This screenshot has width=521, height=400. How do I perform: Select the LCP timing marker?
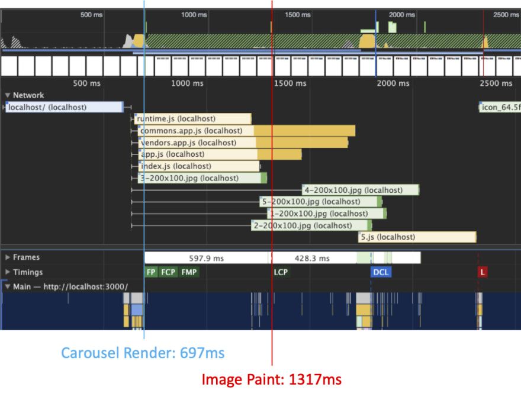[281, 272]
